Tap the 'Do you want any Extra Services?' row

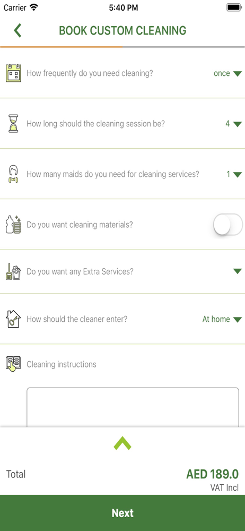122,271
